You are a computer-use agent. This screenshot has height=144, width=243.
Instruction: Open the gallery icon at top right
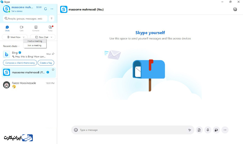click(x=235, y=9)
